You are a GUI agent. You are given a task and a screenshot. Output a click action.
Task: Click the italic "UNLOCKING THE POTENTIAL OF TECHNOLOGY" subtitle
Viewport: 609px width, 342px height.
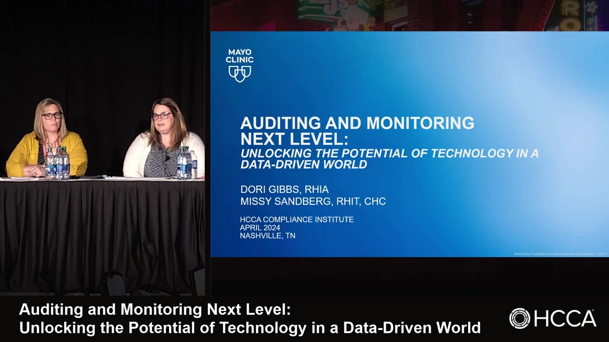pyautogui.click(x=389, y=153)
